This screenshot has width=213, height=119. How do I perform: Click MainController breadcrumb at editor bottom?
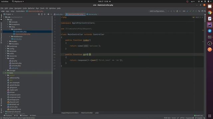point(87,113)
